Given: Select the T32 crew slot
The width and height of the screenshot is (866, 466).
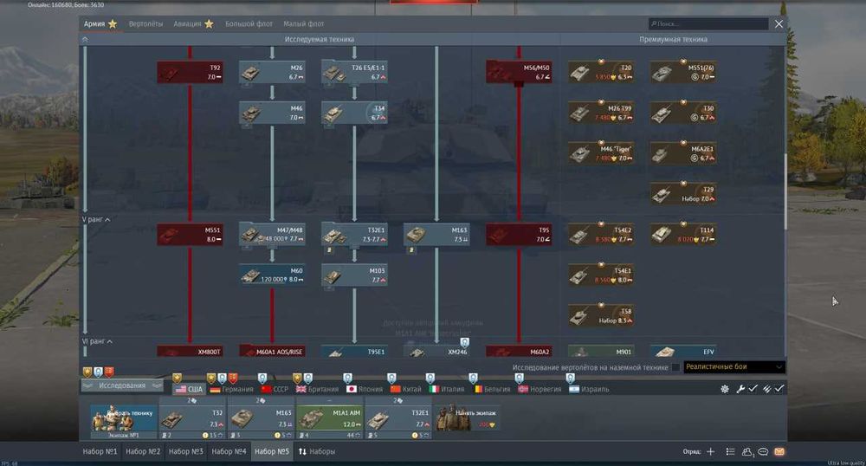Looking at the screenshot, I should [x=192, y=418].
